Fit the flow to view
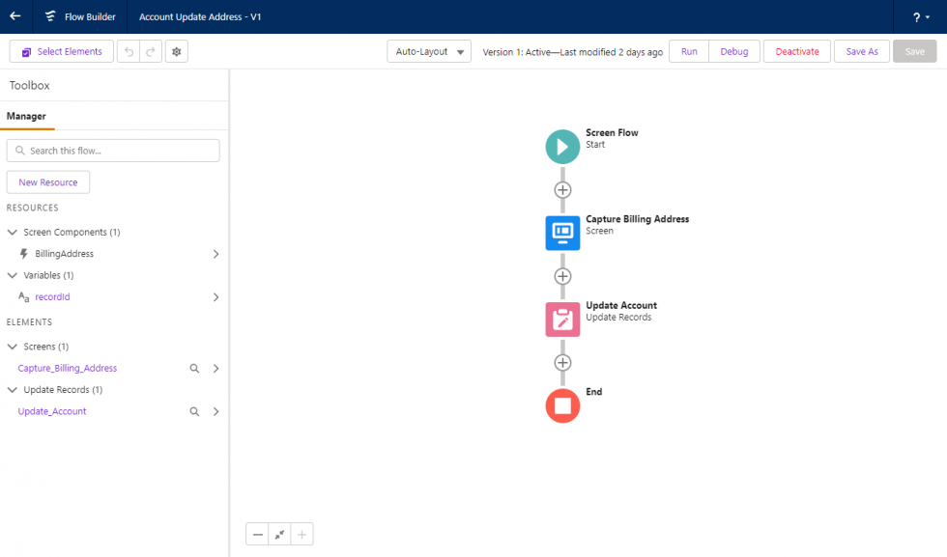This screenshot has width=947, height=557. (x=279, y=534)
